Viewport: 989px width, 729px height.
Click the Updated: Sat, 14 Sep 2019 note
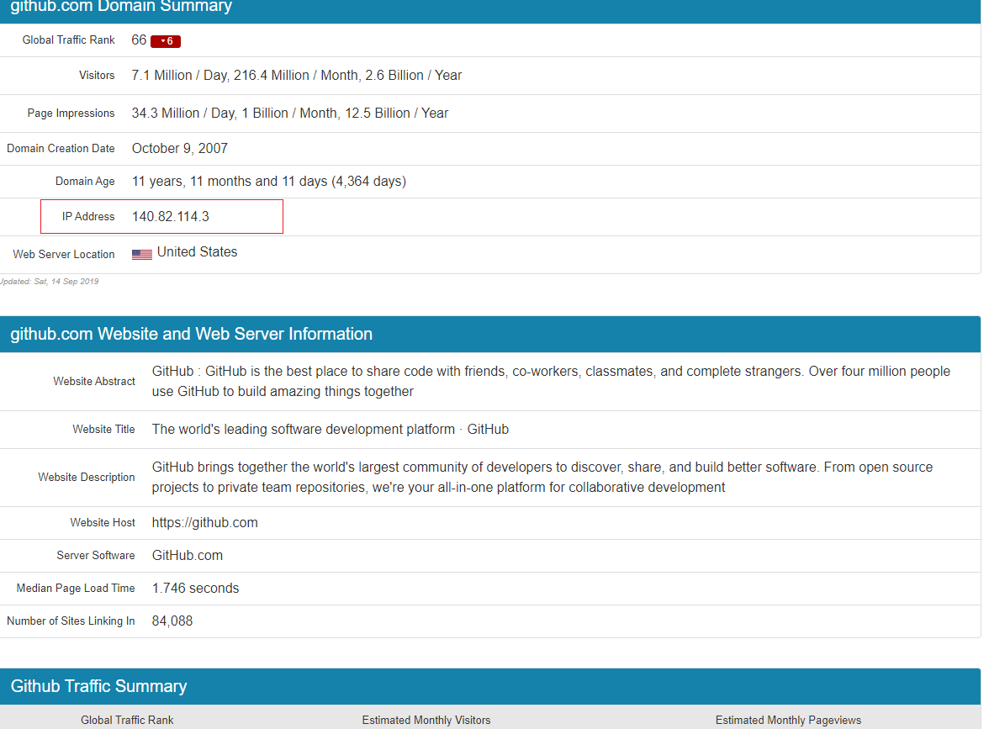coord(49,281)
